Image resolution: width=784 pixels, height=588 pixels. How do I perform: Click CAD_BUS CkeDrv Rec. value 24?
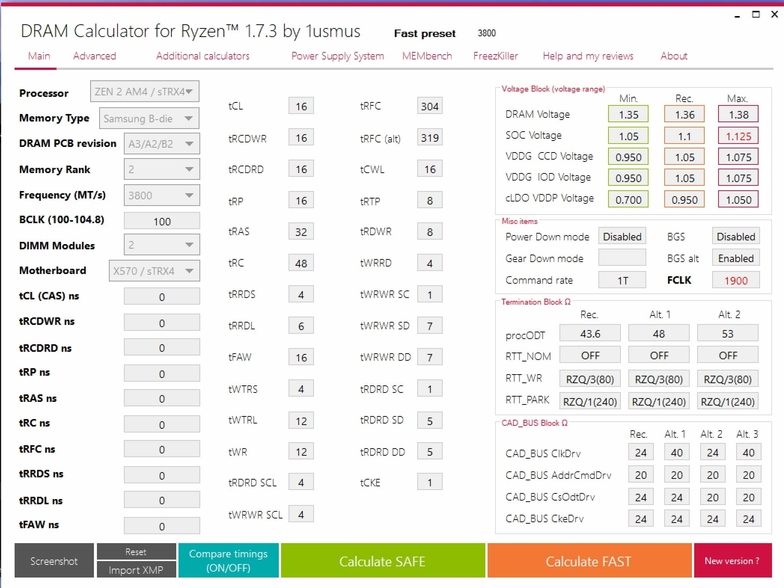pos(641,519)
